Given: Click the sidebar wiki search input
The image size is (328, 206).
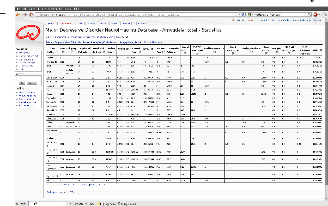Looking at the screenshot, I should pos(28,78).
